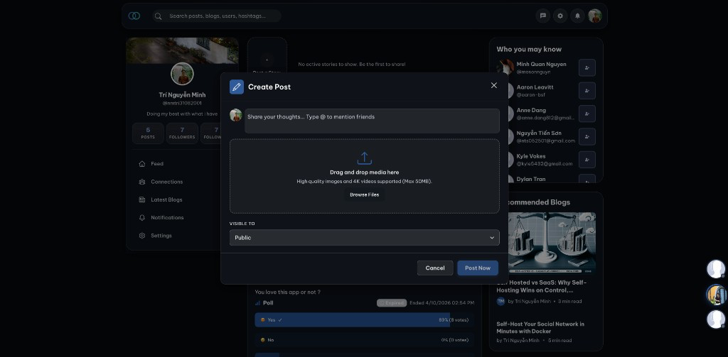
Task: Open Aaron Leavitt's profile name
Action: pyautogui.click(x=535, y=87)
